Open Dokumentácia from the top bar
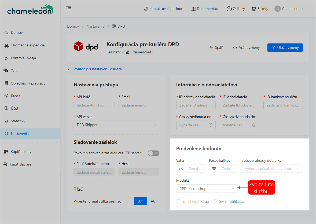 [x=205, y=8]
